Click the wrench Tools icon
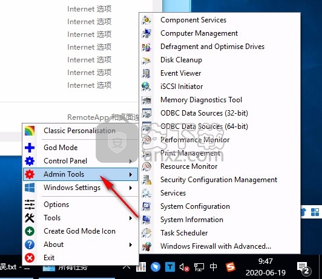322x279 pixels. [30, 218]
